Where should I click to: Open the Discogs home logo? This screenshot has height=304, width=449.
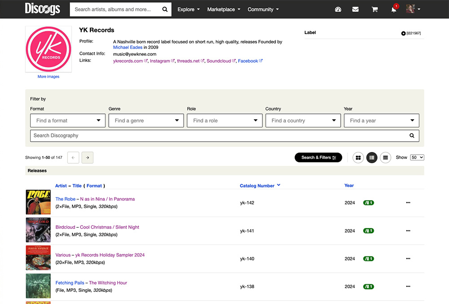(x=42, y=9)
